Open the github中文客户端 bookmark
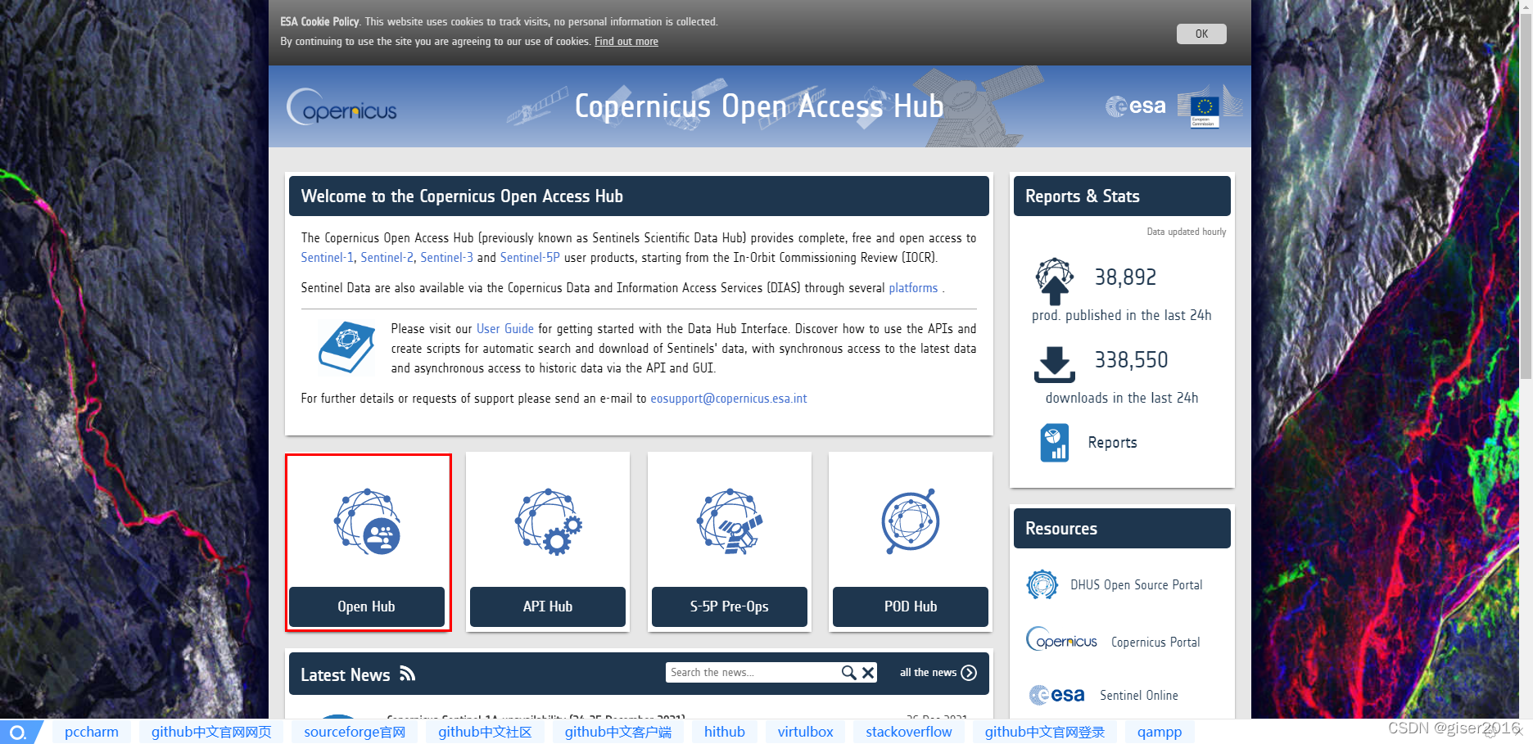1533x744 pixels. tap(618, 732)
